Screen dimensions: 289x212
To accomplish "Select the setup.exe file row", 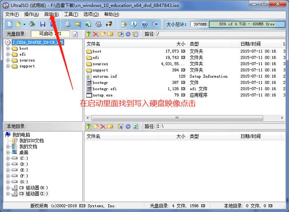I will click(184, 95).
